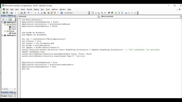Open the Word_Generate procedure dropdown
Screen dimensions: 182x102
coord(181,16)
